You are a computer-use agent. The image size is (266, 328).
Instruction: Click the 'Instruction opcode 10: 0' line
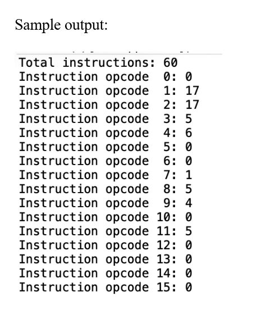point(106,217)
